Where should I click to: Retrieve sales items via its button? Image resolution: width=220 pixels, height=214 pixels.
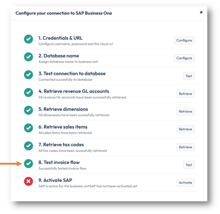[185, 129]
